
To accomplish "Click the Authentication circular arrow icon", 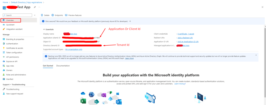I will click(4, 44).
